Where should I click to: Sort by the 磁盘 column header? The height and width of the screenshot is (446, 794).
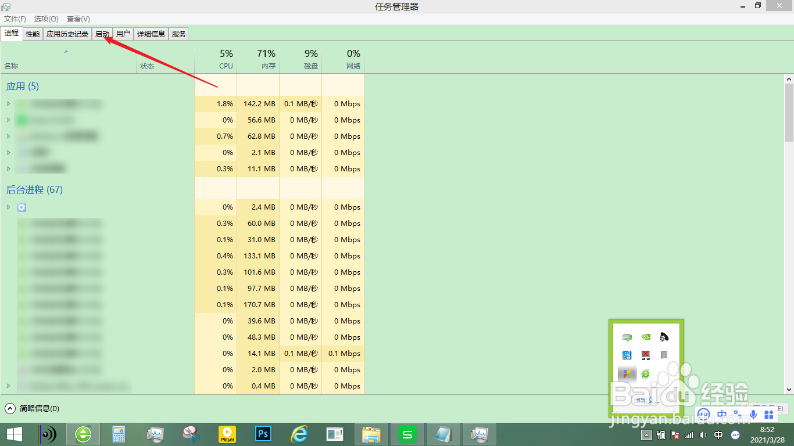point(301,60)
